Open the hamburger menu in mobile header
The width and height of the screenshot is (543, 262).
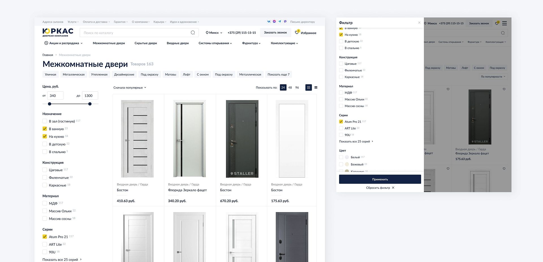click(505, 23)
